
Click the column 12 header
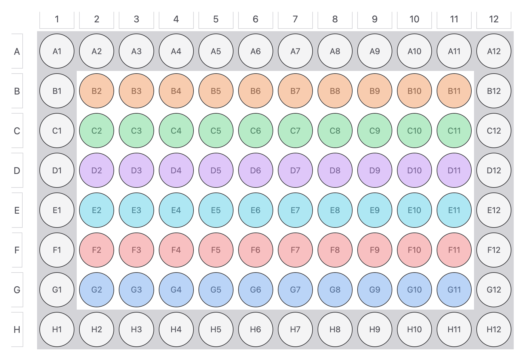click(494, 19)
